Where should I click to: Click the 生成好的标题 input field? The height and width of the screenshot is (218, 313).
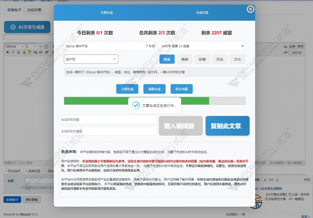pos(108,119)
